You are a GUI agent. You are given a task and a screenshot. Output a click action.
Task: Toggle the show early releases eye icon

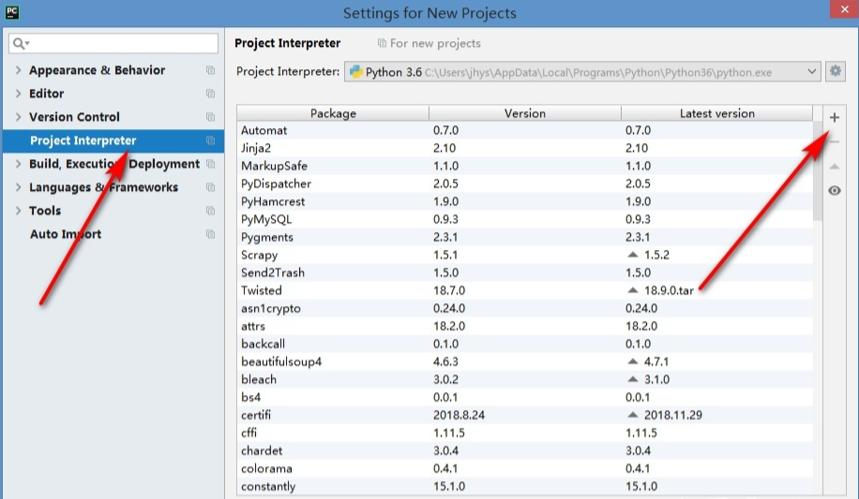[835, 191]
